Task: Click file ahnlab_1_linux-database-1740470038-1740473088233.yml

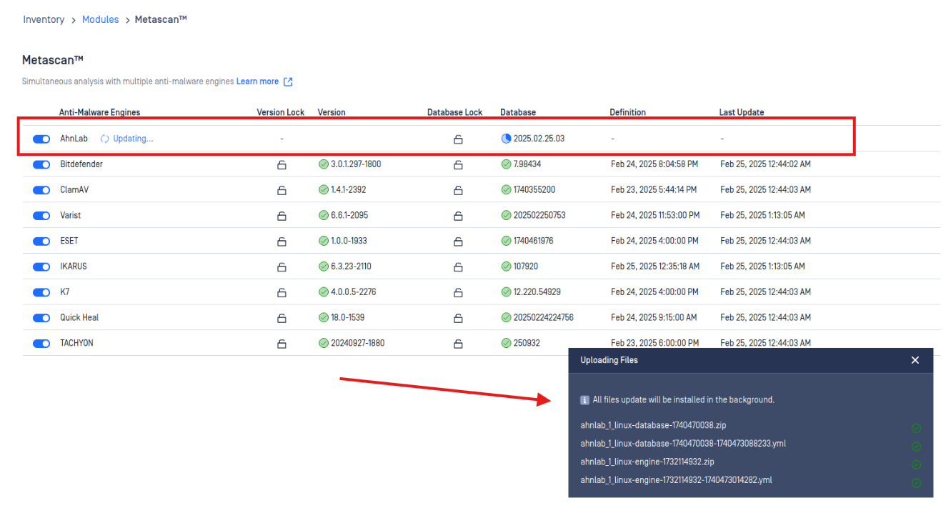Action: pos(683,444)
